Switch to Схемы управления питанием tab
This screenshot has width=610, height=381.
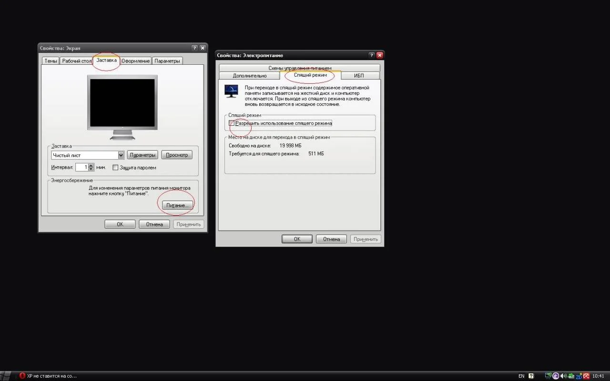pyautogui.click(x=300, y=68)
